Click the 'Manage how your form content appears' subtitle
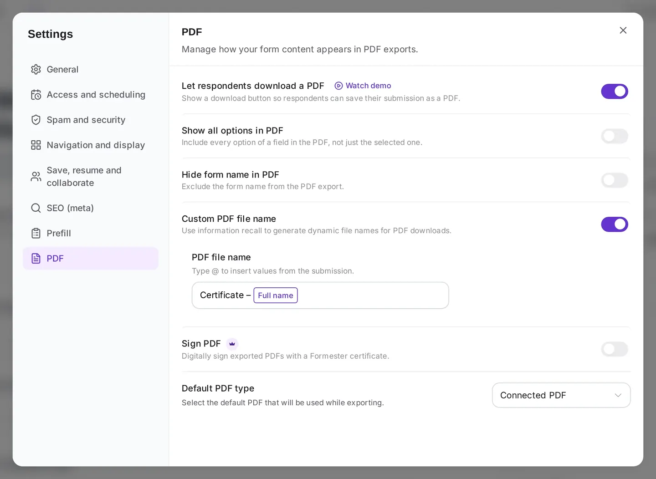This screenshot has height=479, width=656. pyautogui.click(x=300, y=49)
